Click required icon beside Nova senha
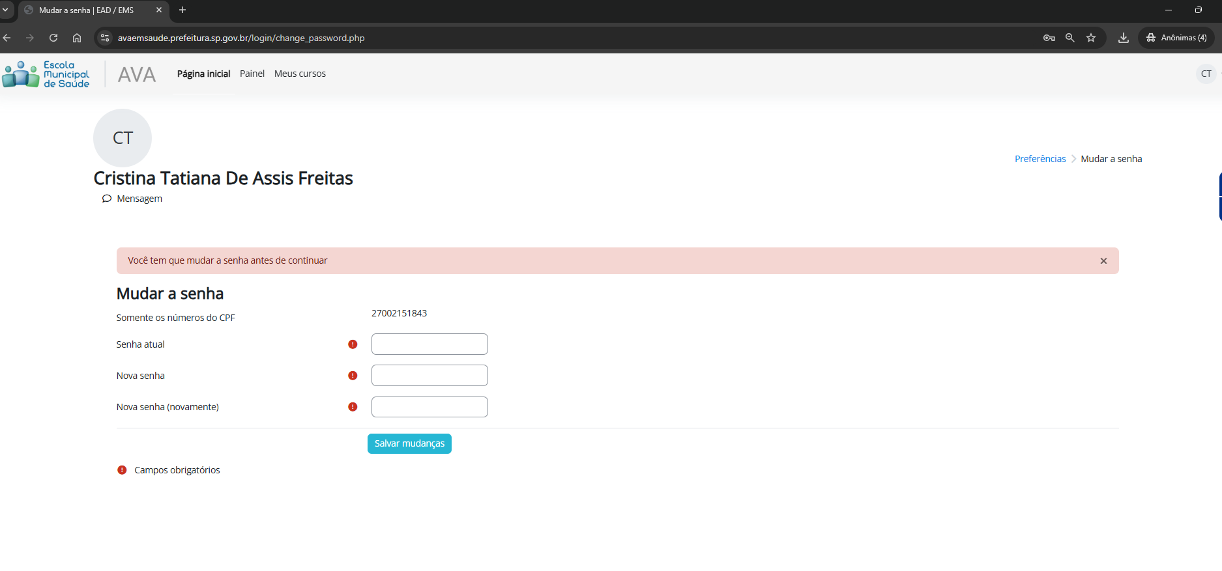The height and width of the screenshot is (571, 1222). [x=353, y=376]
